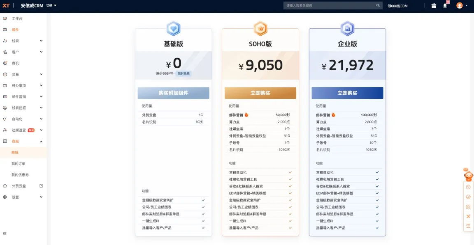This screenshot has height=245, width=474.
Task: Open the notification bell
Action: pos(445,6)
